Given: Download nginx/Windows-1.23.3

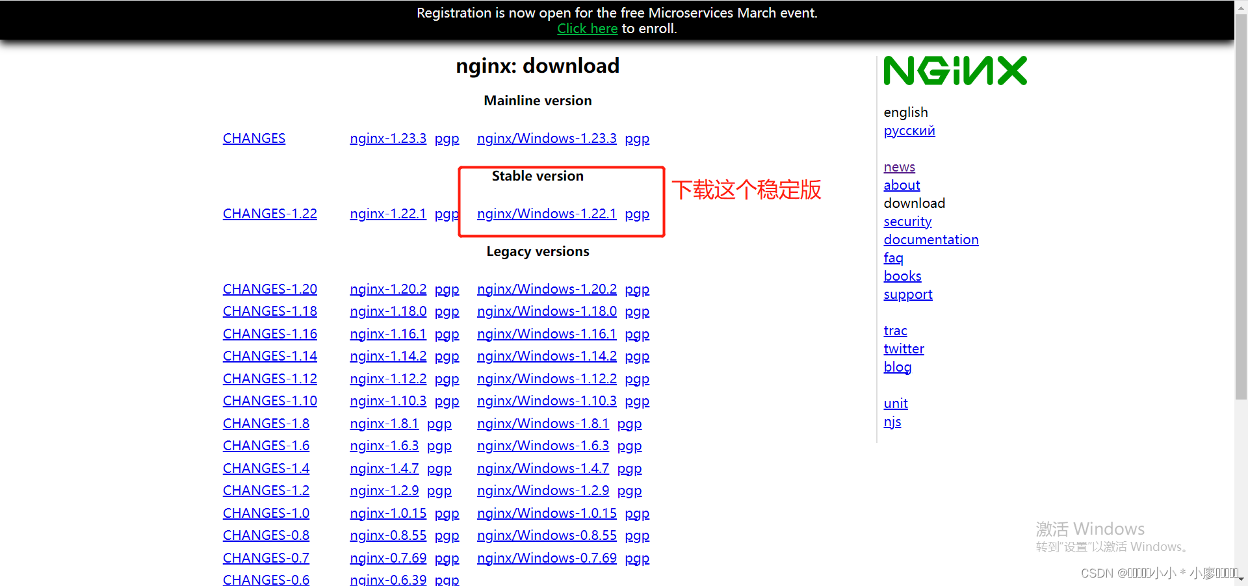Looking at the screenshot, I should pyautogui.click(x=547, y=138).
